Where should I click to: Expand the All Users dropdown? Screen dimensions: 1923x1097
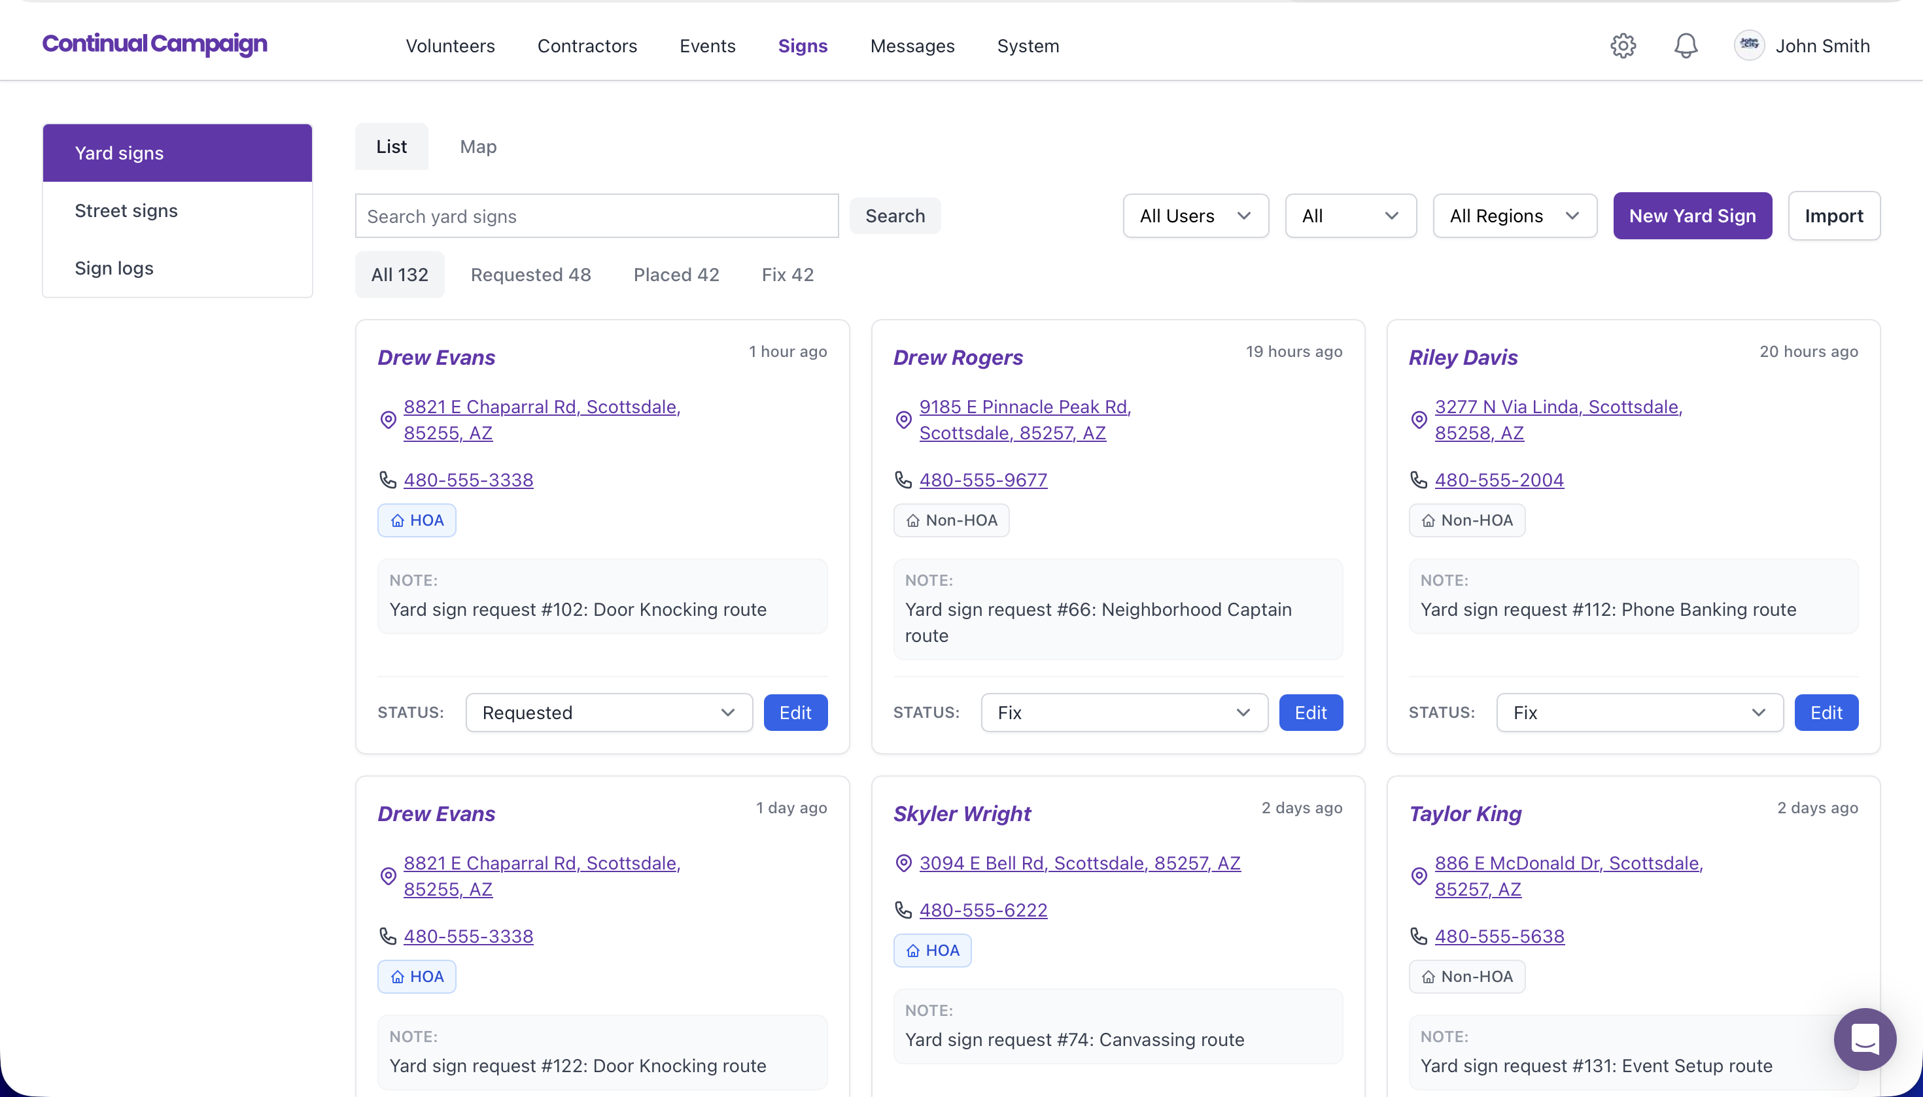[1196, 216]
